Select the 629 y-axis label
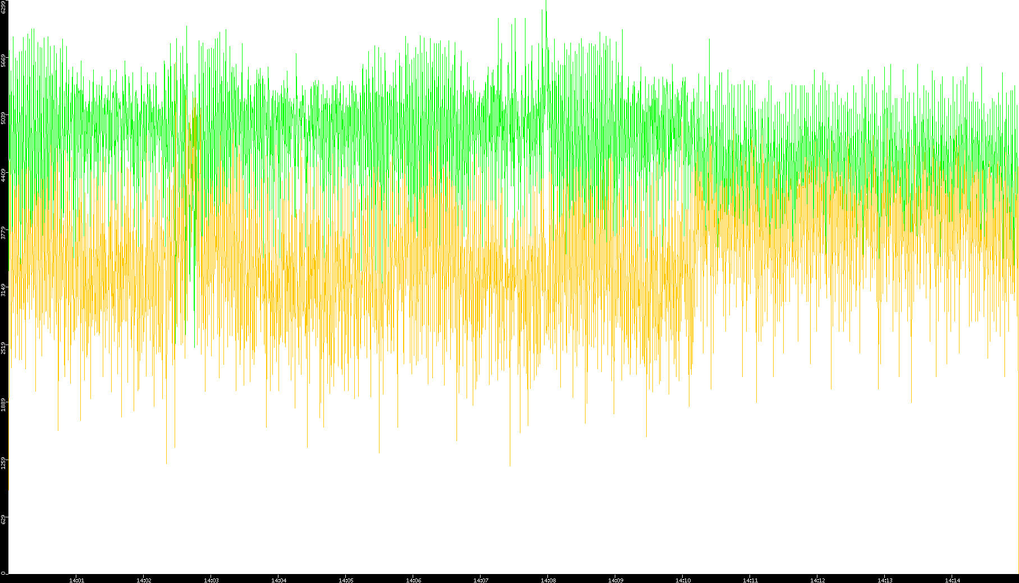1019x583 pixels. [4, 520]
